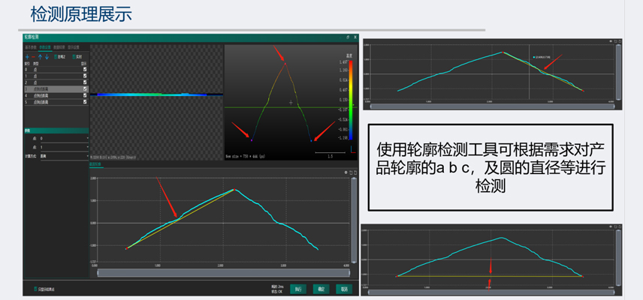Screen dimensions: 643x300
Task: Open the first point dropdown showing 0
Action: [x=64, y=139]
